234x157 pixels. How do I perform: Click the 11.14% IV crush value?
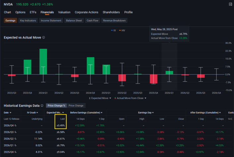tap(38, 139)
